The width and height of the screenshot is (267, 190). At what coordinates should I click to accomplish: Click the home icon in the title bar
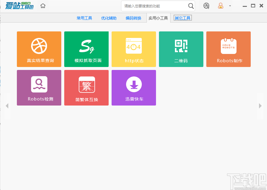tap(43, 6)
